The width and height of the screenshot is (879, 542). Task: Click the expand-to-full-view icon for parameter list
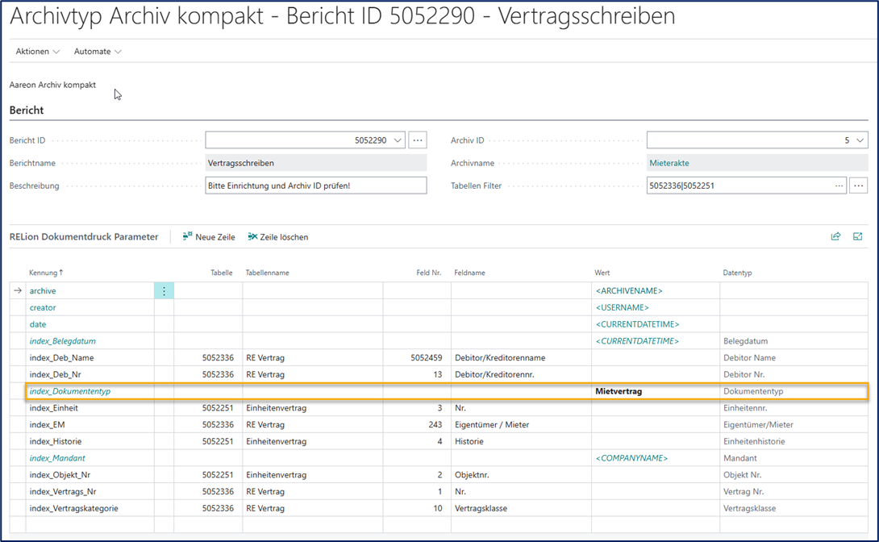tap(857, 236)
